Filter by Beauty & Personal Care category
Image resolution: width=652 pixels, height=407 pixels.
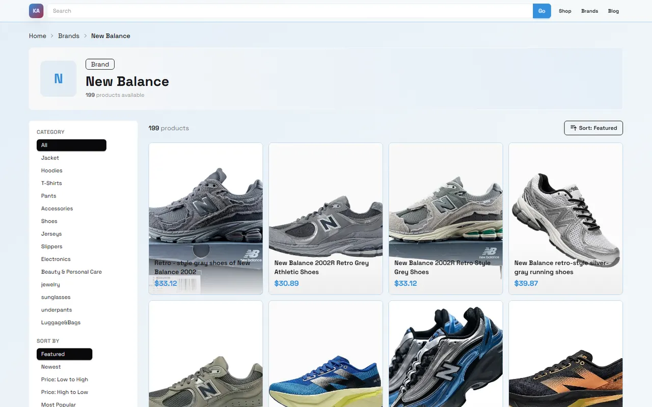click(71, 272)
